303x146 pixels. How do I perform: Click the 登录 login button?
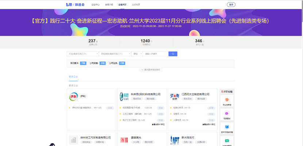(231, 5)
